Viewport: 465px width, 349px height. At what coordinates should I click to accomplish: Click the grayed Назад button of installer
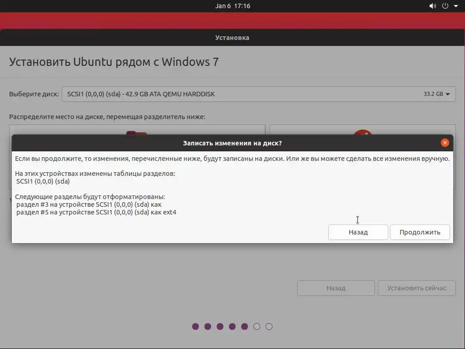pyautogui.click(x=336, y=288)
